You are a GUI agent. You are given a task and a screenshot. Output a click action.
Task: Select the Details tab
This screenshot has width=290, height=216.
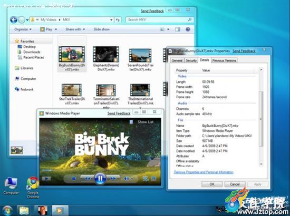[205, 60]
